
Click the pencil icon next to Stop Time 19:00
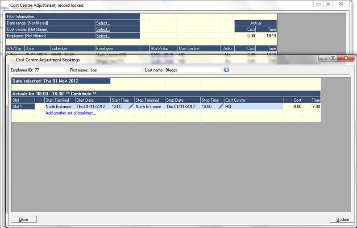(220, 107)
